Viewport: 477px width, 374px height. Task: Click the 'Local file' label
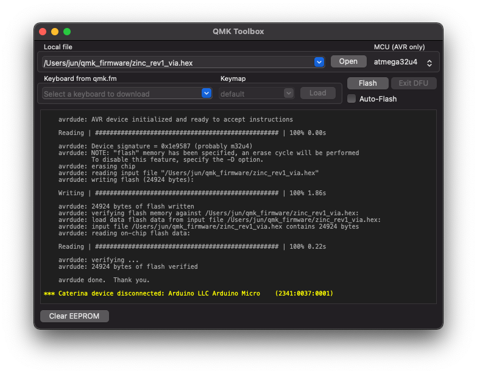58,47
